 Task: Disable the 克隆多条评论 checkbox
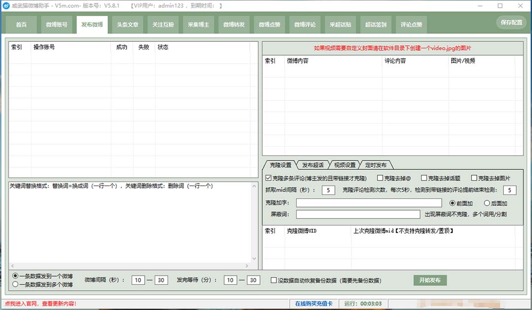(x=267, y=178)
